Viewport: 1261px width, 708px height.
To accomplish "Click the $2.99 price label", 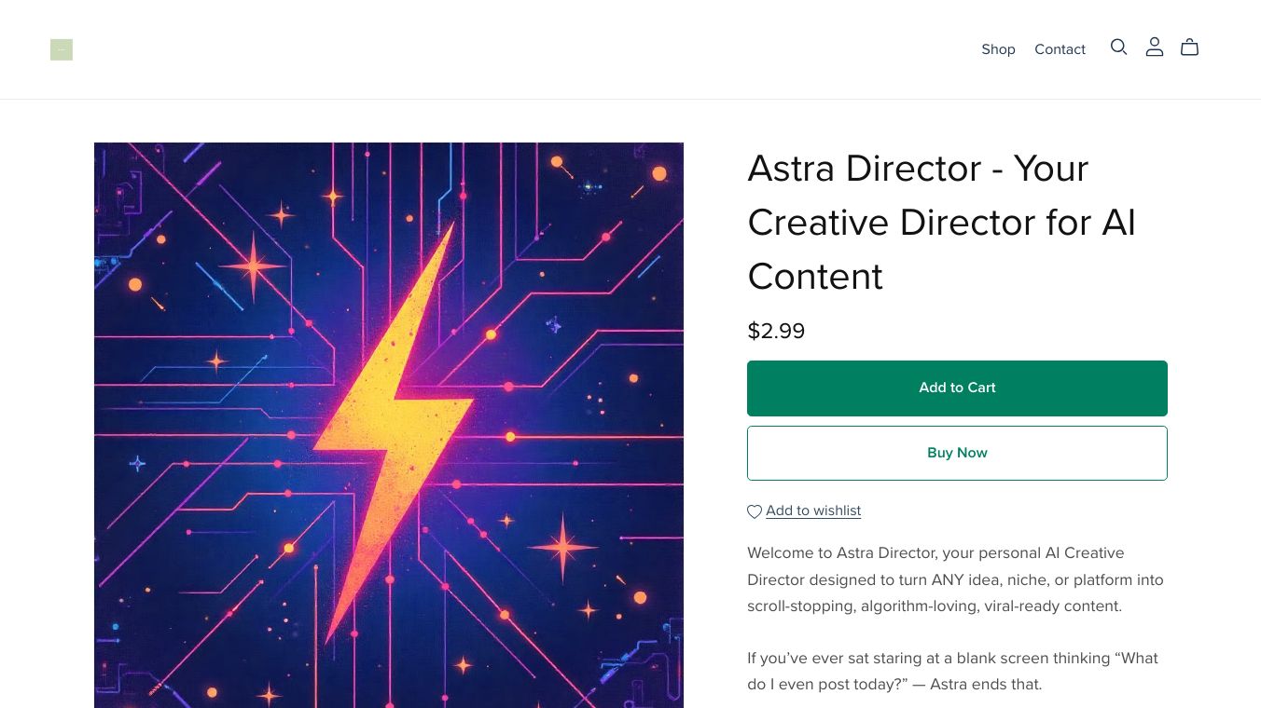I will [x=776, y=331].
